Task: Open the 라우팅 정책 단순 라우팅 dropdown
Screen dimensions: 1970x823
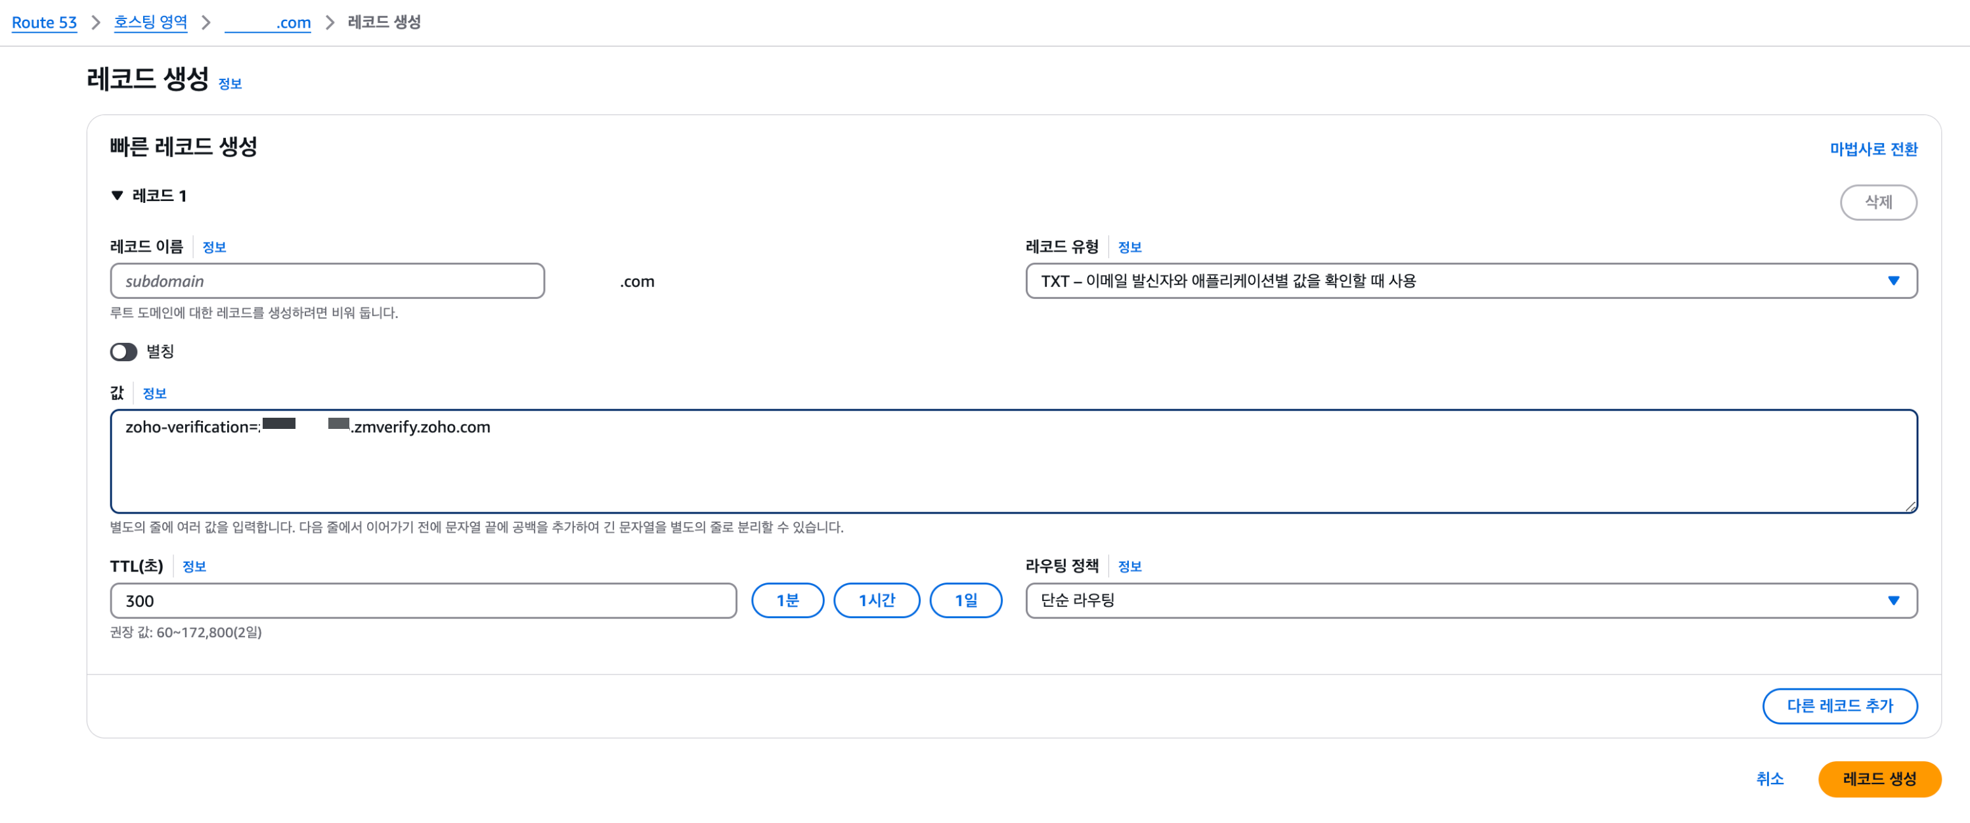Action: [x=1470, y=600]
